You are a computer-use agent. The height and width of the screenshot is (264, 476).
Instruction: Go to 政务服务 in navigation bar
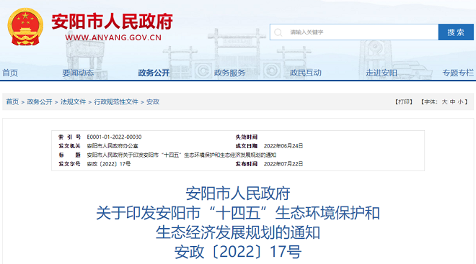(230, 73)
